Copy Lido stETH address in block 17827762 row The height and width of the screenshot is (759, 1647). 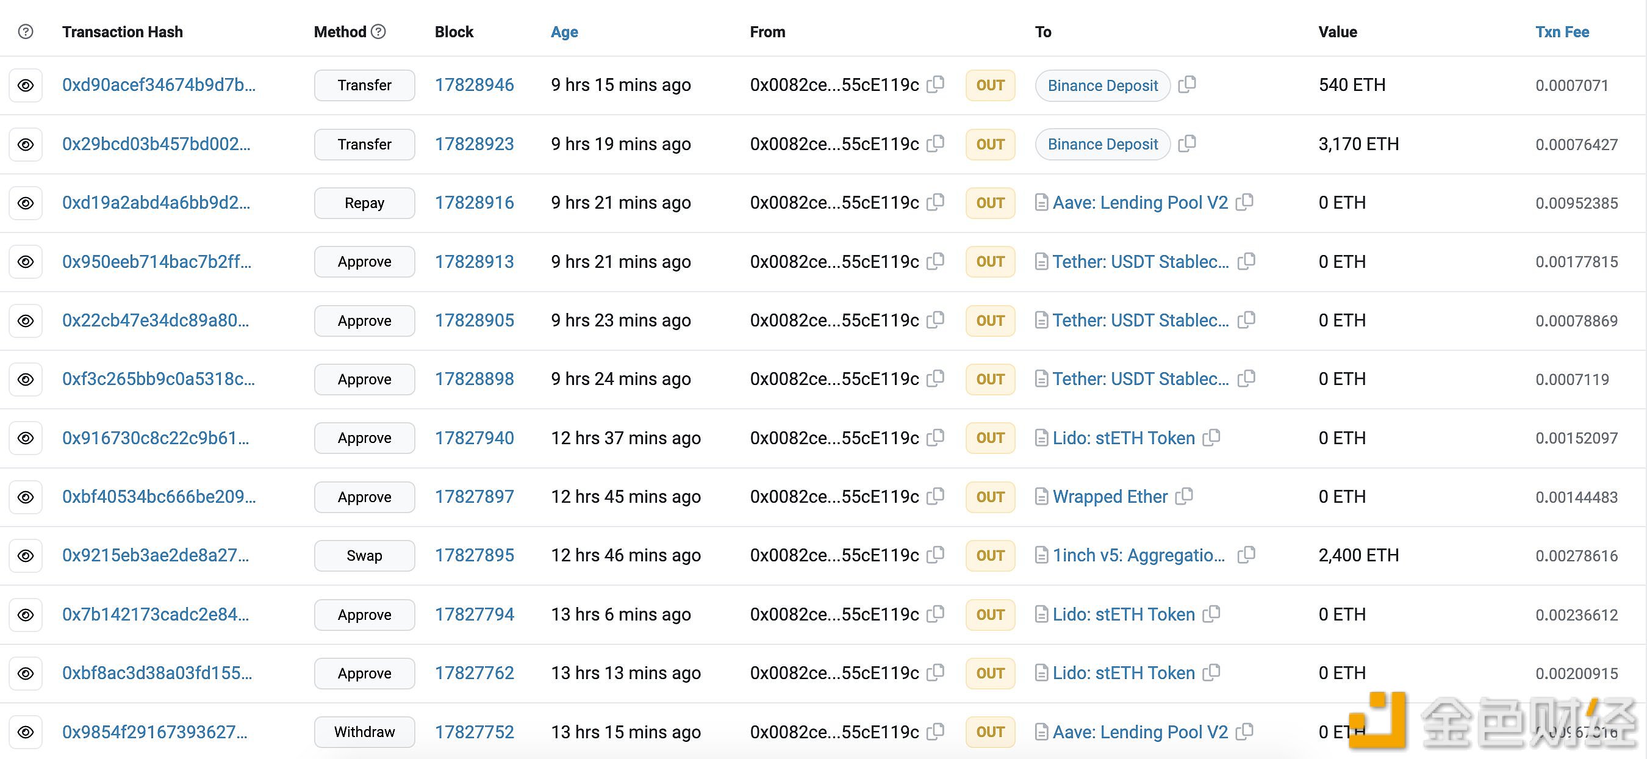click(1211, 673)
